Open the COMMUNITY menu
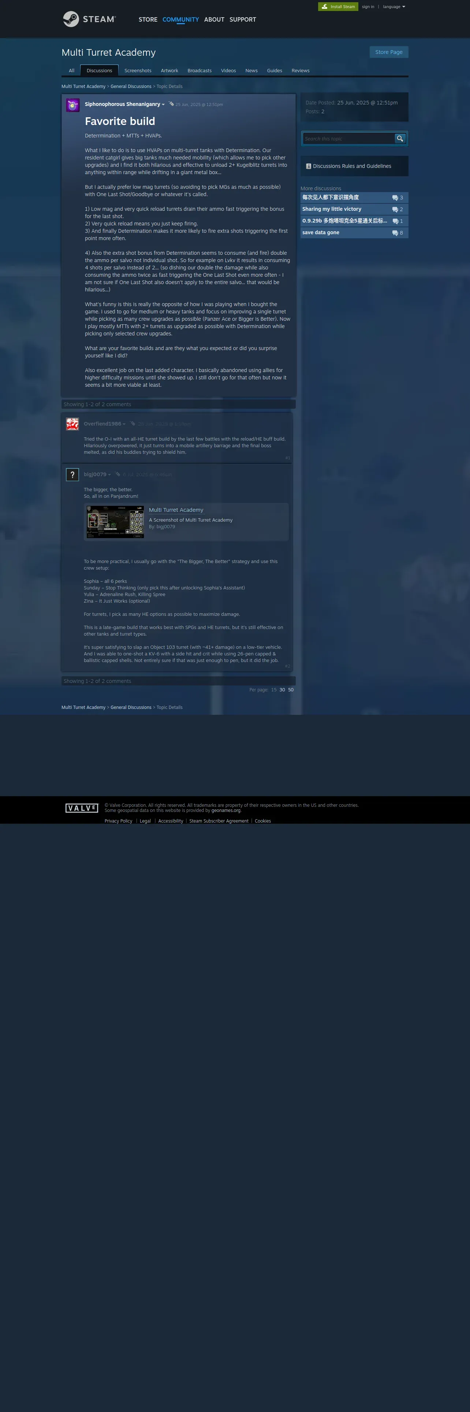470x1412 pixels. (180, 19)
